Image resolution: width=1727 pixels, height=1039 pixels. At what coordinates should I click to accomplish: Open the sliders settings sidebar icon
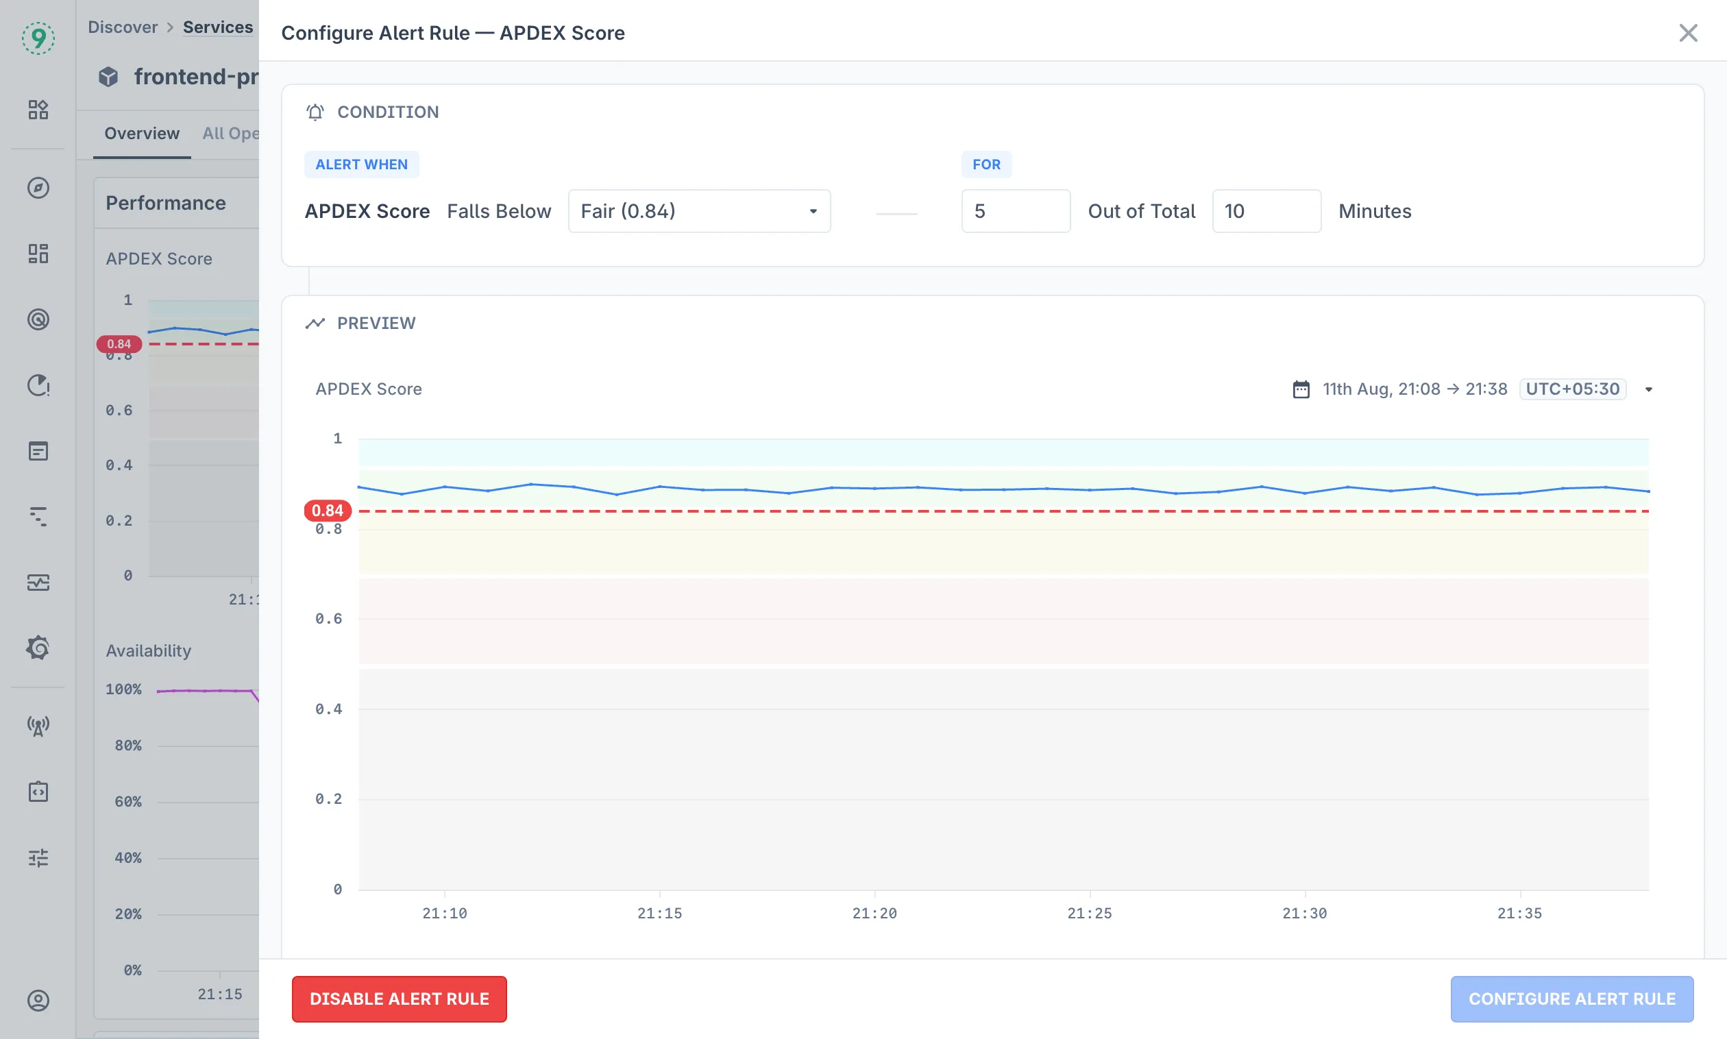pyautogui.click(x=38, y=857)
